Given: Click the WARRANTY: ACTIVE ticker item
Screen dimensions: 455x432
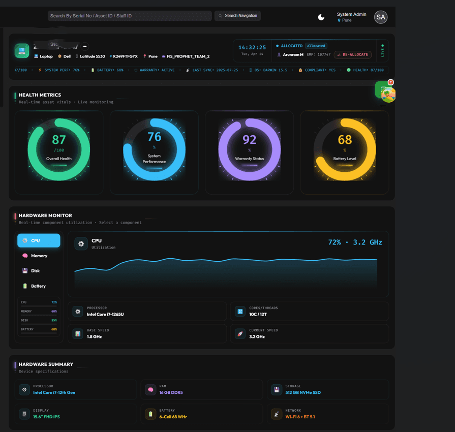Looking at the screenshot, I should [x=155, y=70].
